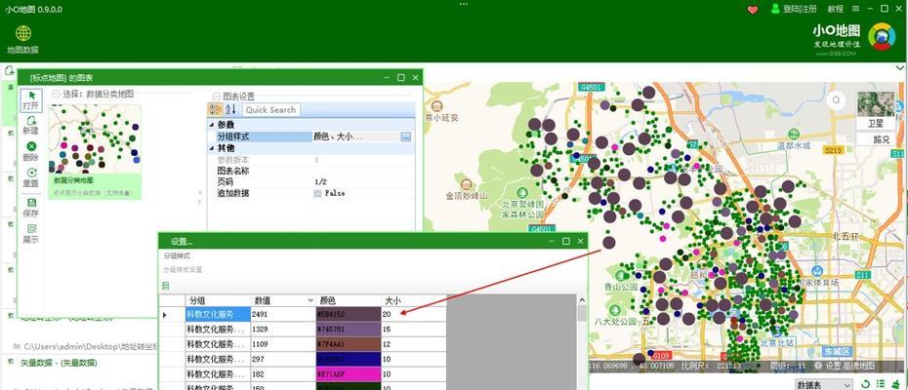Sort properties alphabetically with A-Z icon

(x=229, y=109)
